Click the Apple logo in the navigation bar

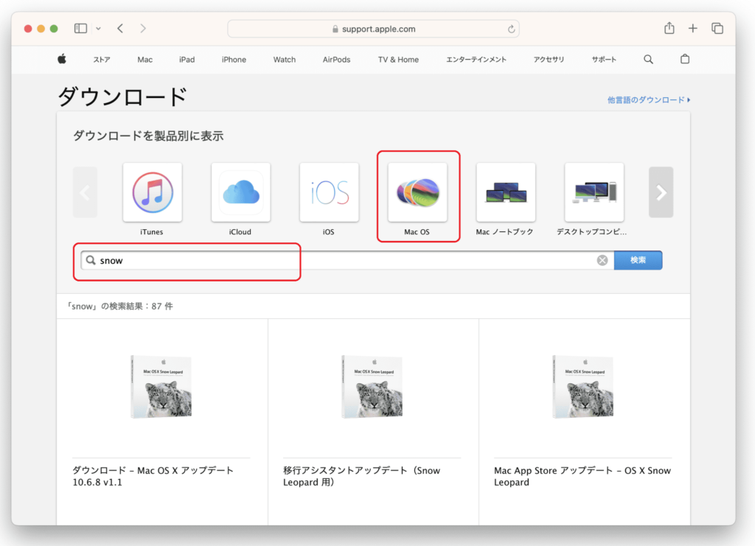(62, 59)
